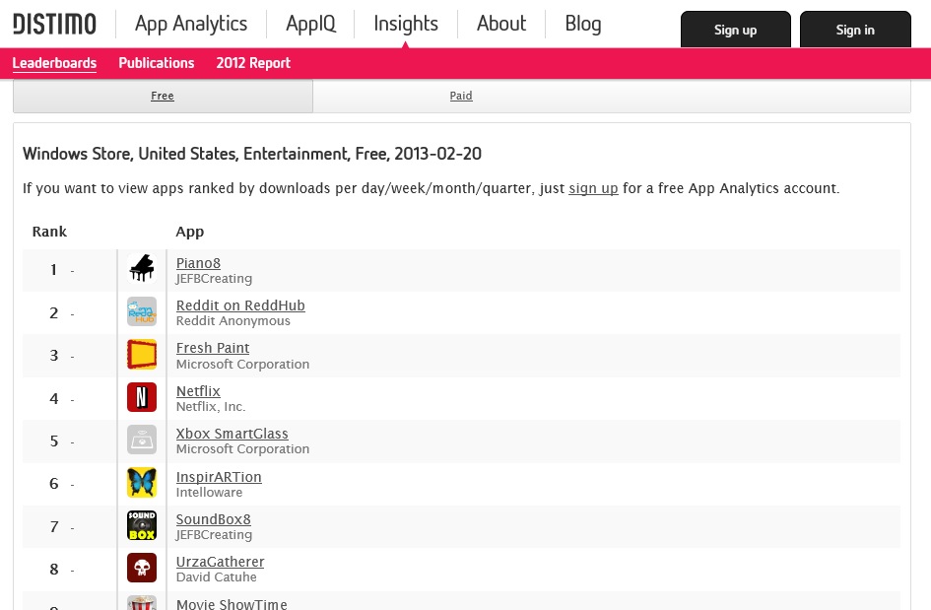931x610 pixels.
Task: Open the SoundBox8 link
Action: [x=214, y=519]
